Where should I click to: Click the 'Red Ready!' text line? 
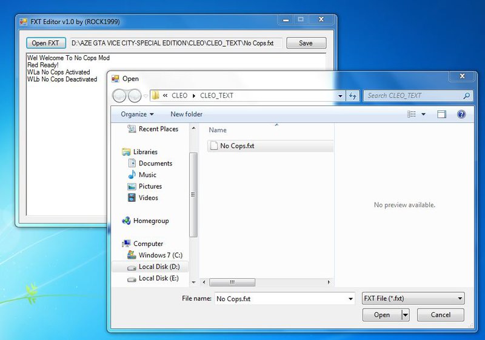(x=42, y=65)
